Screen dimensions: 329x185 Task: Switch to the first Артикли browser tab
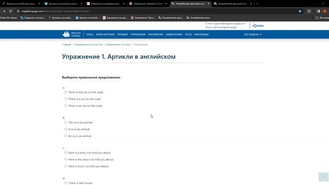21,4
